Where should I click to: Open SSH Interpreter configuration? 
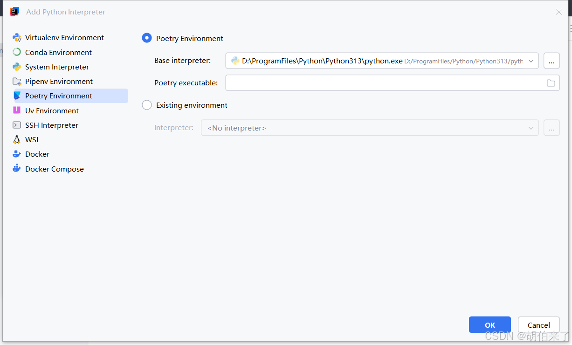tap(52, 125)
